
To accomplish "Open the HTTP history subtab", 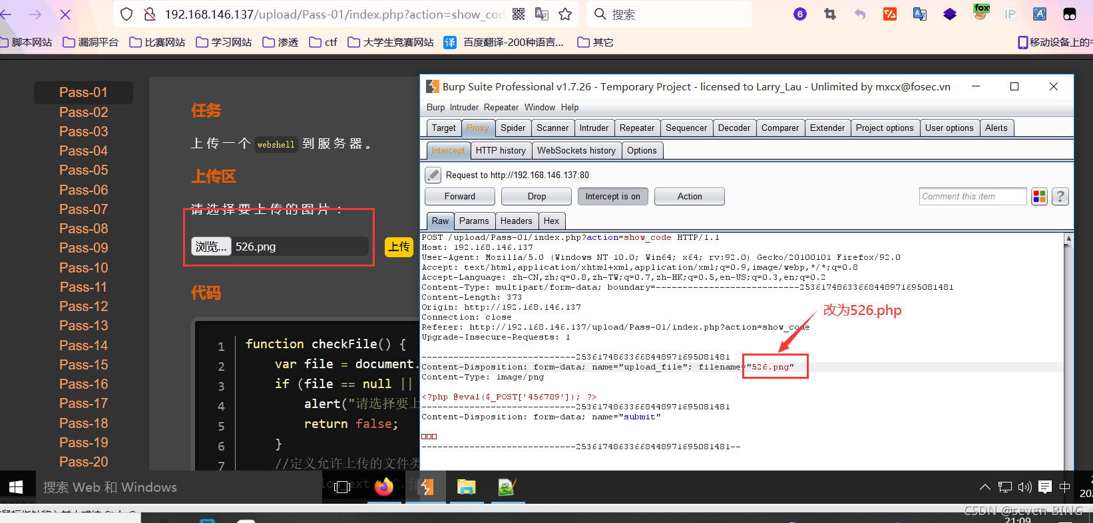I will pyautogui.click(x=501, y=150).
